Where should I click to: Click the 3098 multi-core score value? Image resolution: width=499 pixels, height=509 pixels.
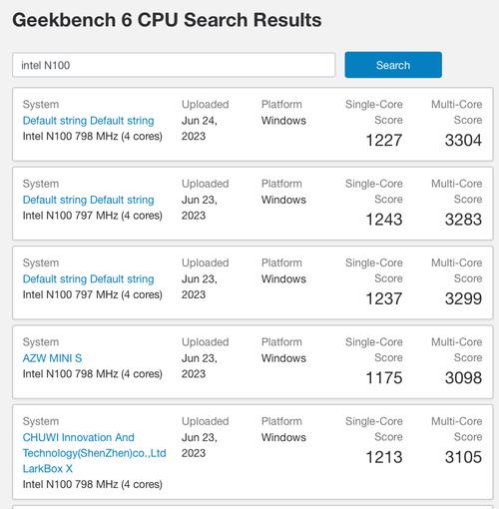(463, 377)
